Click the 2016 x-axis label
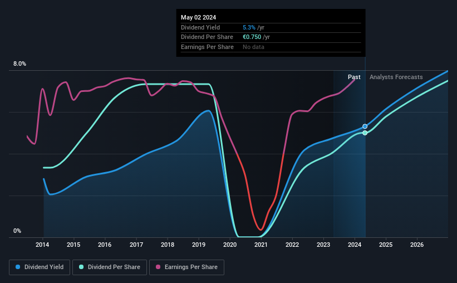 tap(105, 245)
